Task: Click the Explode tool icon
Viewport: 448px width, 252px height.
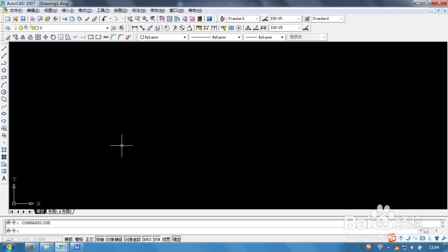Action: click(x=128, y=37)
